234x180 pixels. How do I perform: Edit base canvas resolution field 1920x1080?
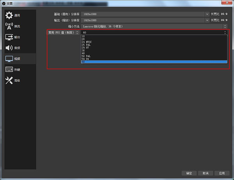(143, 14)
